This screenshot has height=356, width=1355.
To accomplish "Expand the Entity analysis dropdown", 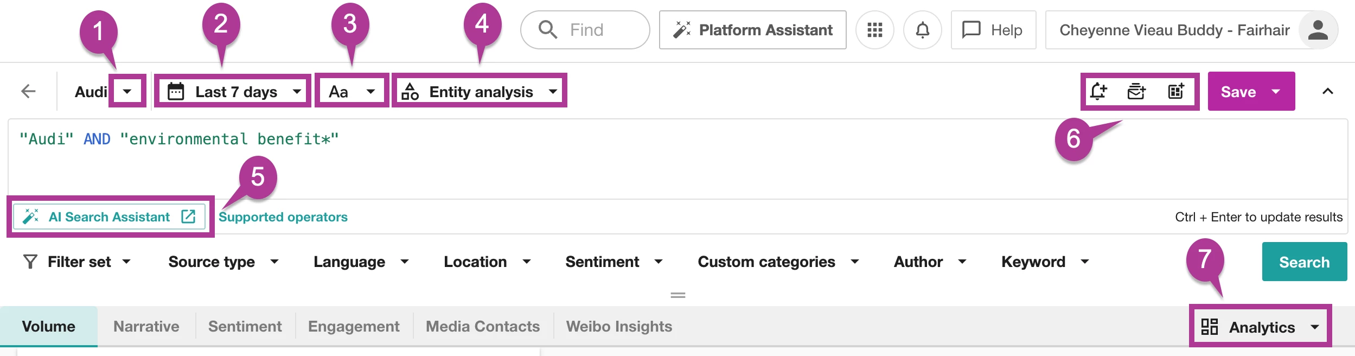I will pos(480,91).
